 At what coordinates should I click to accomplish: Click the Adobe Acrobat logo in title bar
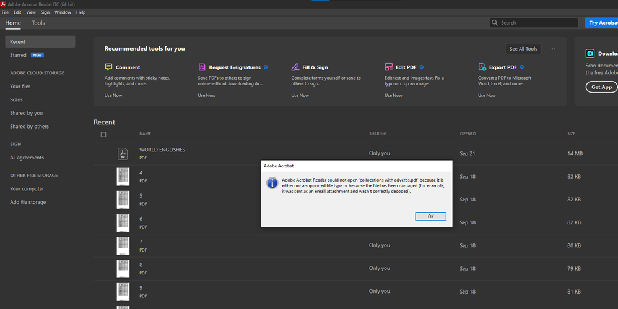click(3, 4)
